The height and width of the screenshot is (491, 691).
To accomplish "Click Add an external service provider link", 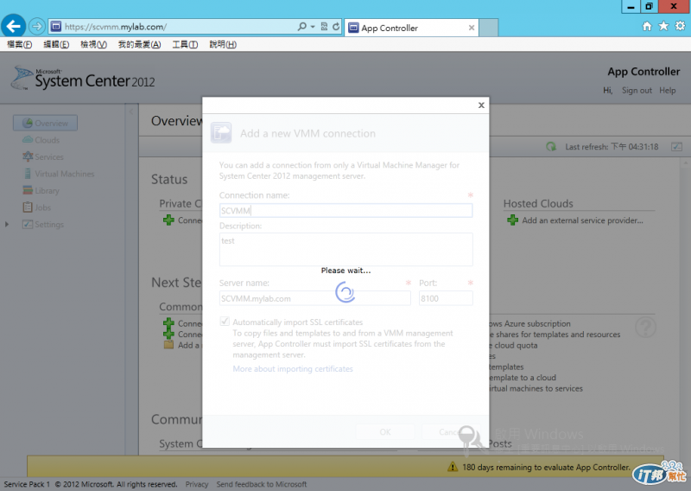I will pos(582,220).
